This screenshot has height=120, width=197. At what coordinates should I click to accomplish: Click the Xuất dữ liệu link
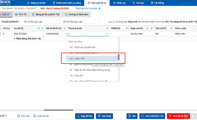tap(41, 116)
